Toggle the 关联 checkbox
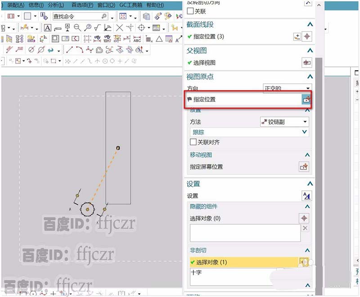360x297 pixels. pos(190,11)
